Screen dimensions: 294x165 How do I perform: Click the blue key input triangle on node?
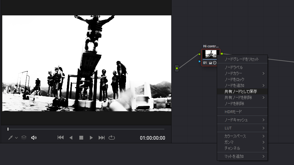click(x=200, y=62)
